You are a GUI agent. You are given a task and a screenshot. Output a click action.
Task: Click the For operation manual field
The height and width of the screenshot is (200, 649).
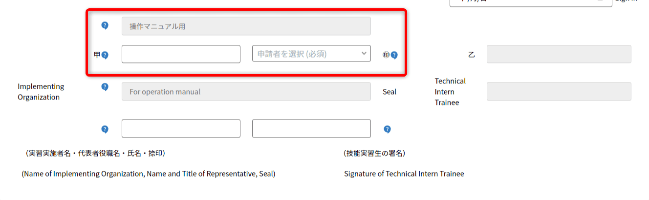246,92
